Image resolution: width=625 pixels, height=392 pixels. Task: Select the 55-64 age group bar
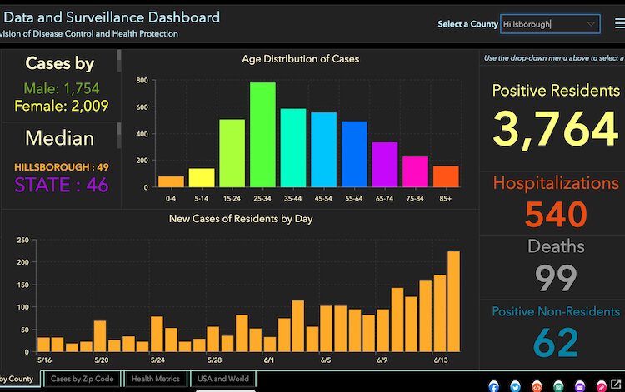(x=354, y=154)
